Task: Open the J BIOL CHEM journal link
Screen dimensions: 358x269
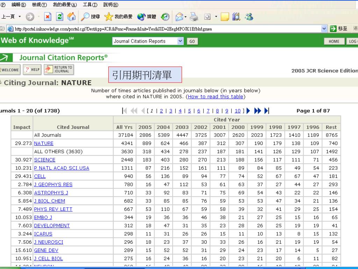Action: (x=50, y=201)
